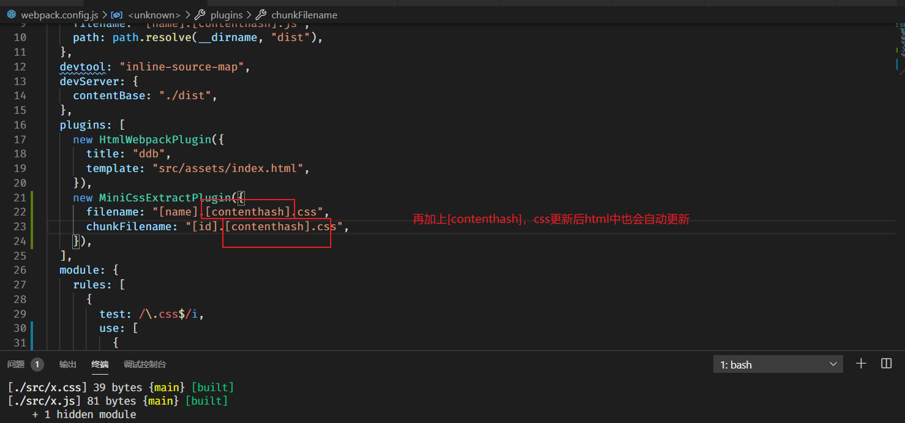Click the symbol icon before <unknown>
The width and height of the screenshot is (905, 423).
click(x=116, y=15)
